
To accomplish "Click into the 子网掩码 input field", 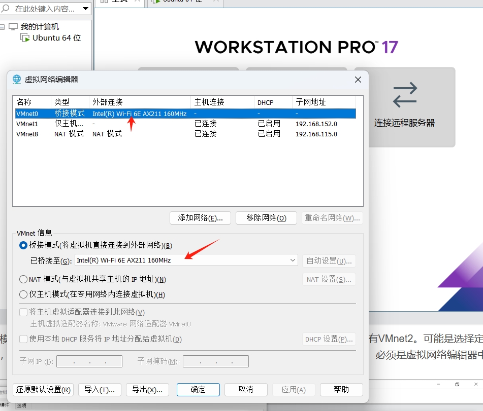I will [x=216, y=361].
